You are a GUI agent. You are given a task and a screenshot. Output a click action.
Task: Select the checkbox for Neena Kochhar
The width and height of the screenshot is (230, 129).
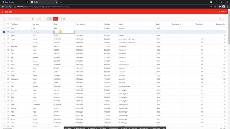click(4, 39)
